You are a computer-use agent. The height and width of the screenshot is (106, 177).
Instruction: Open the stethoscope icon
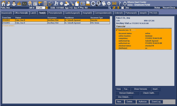[x=51, y=4]
